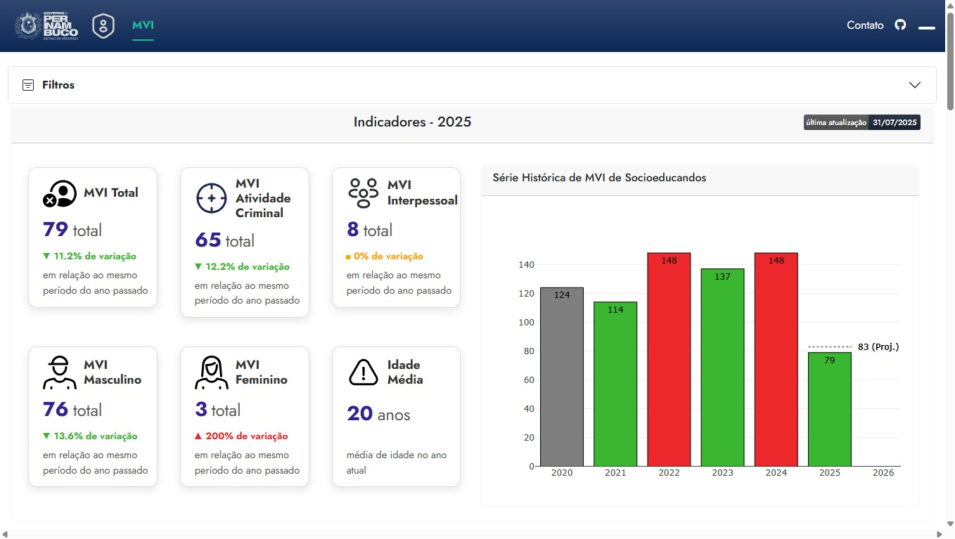Click the MVI Atividade Criminal crosshair icon
The height and width of the screenshot is (539, 955).
pyautogui.click(x=211, y=198)
